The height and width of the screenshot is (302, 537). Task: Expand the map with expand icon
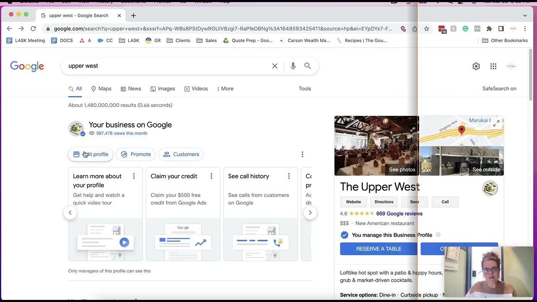(496, 123)
